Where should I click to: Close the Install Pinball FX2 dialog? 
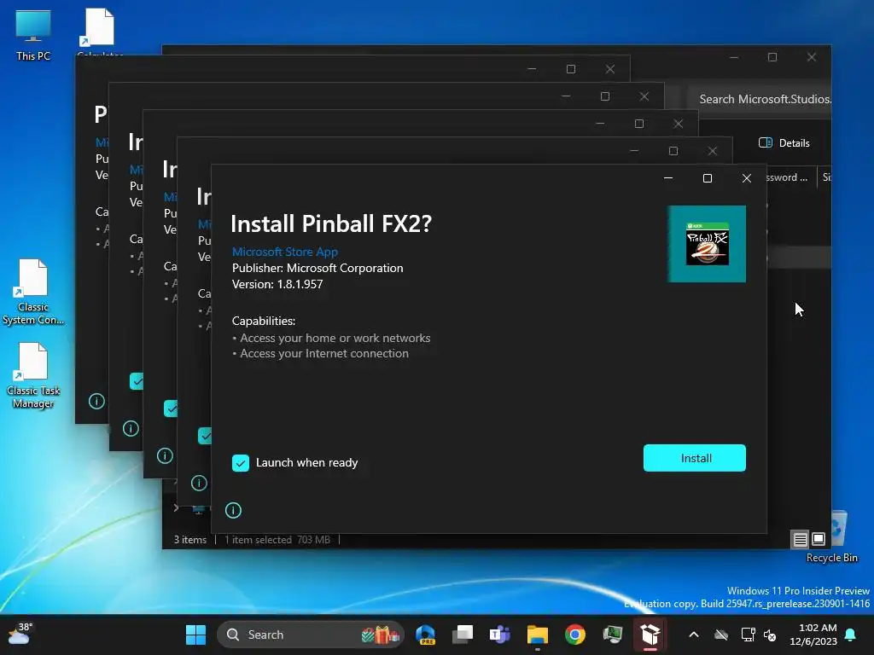pyautogui.click(x=746, y=178)
